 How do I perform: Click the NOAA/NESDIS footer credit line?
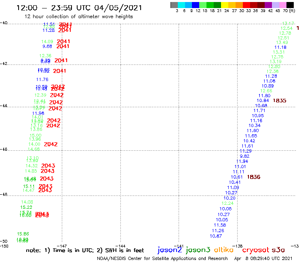click(x=162, y=258)
